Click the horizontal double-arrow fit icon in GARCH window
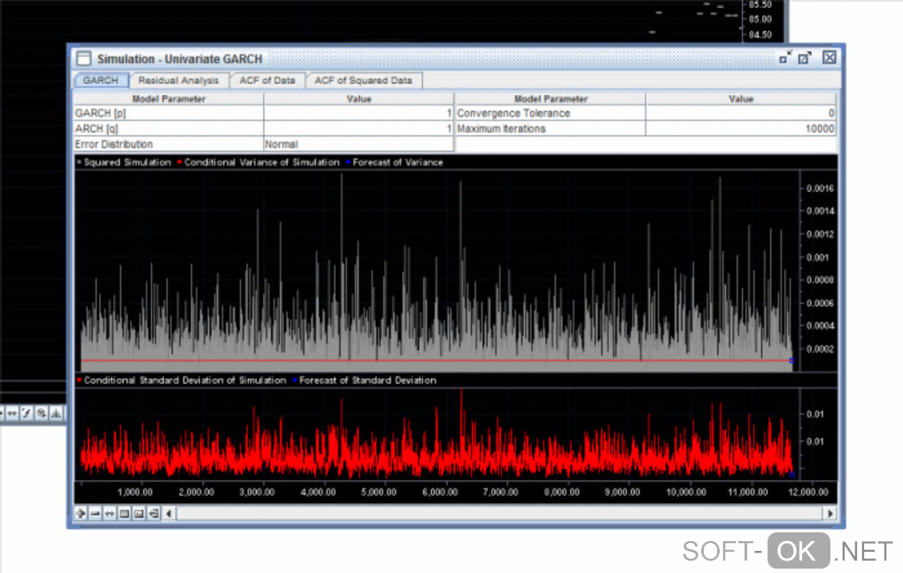Screen dimensions: 903x573 [x=110, y=513]
